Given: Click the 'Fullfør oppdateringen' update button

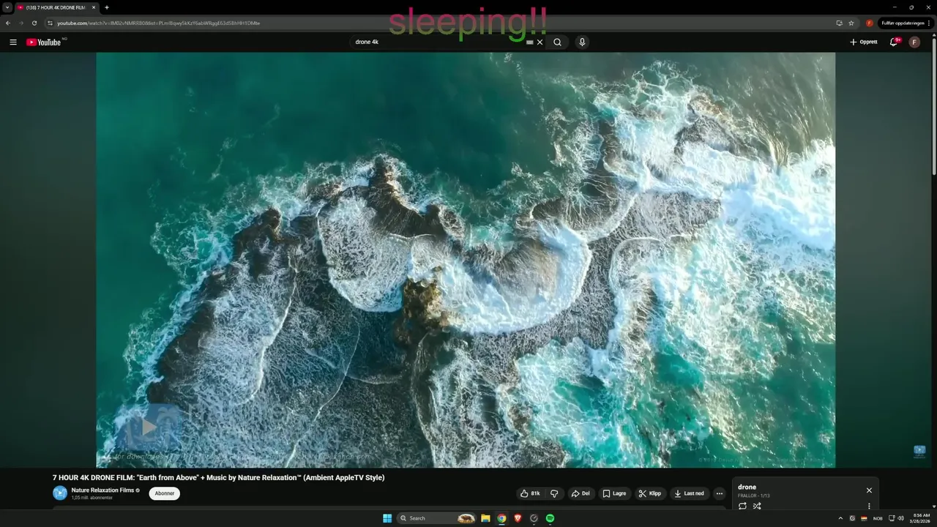Looking at the screenshot, I should tap(905, 23).
